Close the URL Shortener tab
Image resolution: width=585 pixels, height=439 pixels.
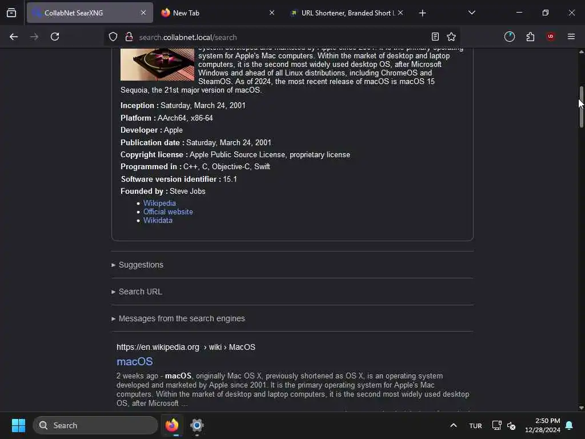[400, 13]
